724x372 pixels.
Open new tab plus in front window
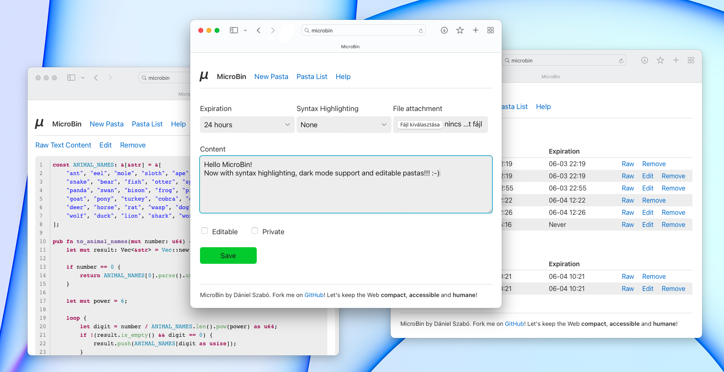coord(476,30)
